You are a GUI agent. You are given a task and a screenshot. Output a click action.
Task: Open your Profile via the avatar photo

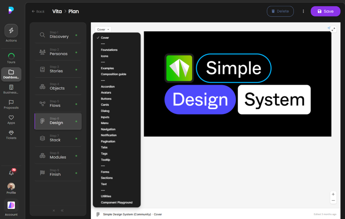(x=11, y=186)
